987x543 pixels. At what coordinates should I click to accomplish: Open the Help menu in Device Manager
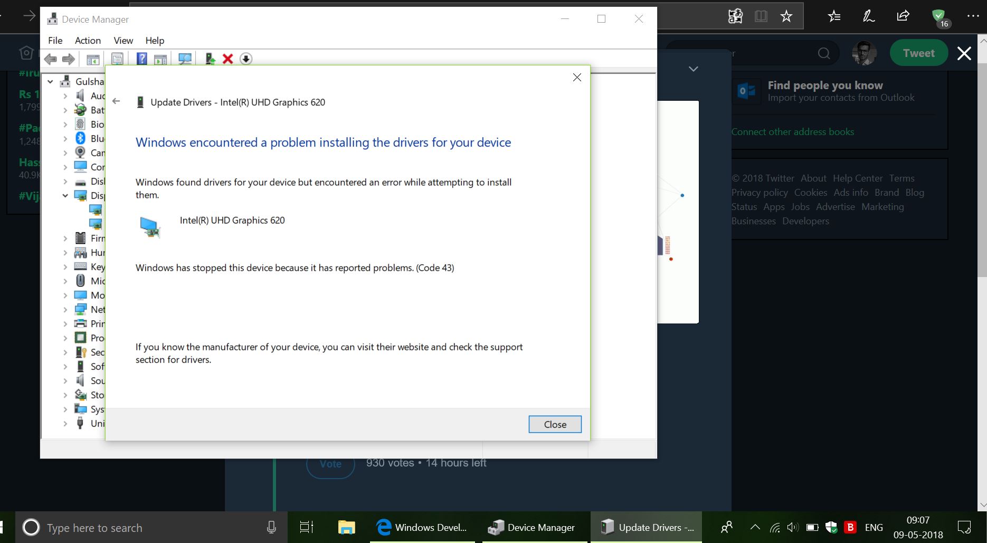[x=155, y=41]
